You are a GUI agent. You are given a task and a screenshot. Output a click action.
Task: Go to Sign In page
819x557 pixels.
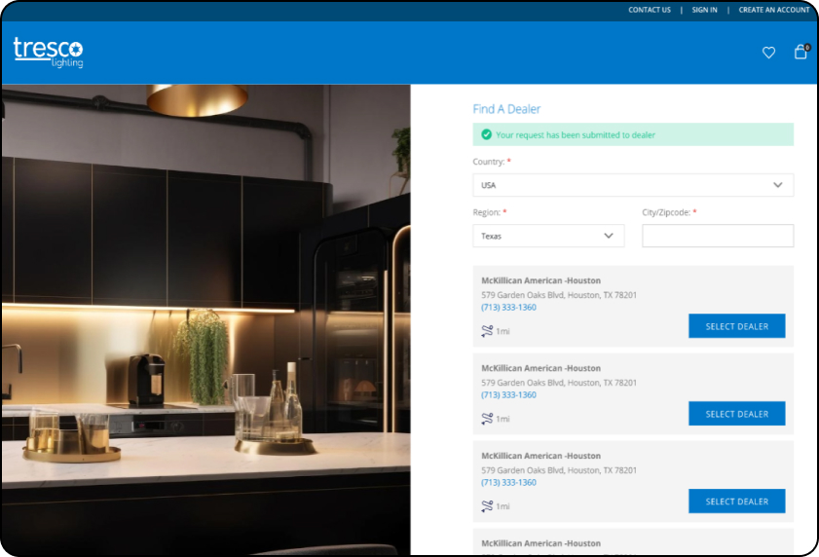point(704,10)
